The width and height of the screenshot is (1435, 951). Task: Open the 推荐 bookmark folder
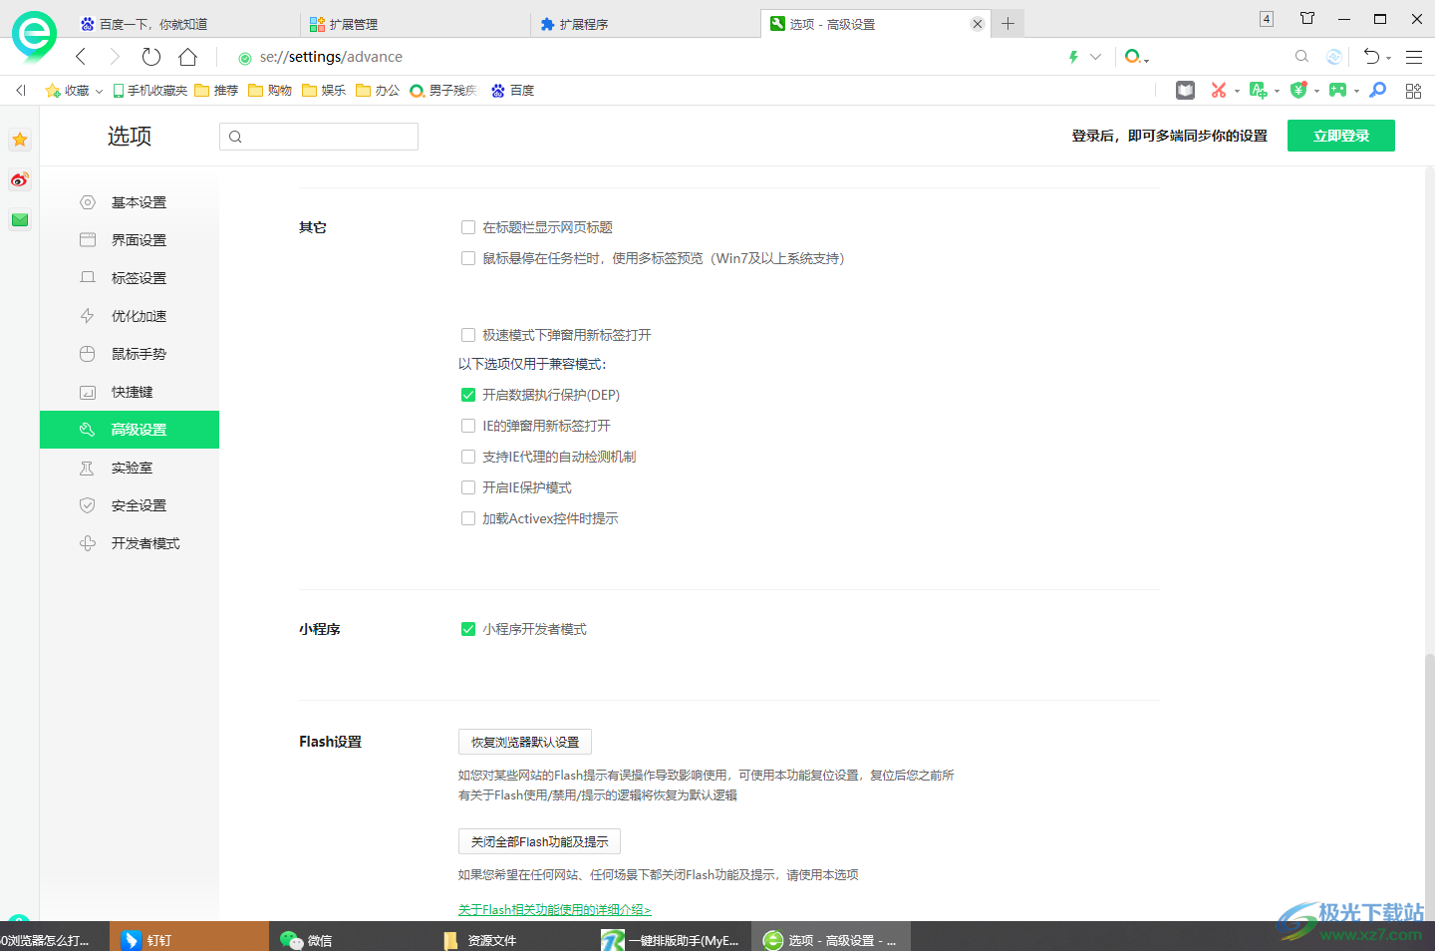point(216,90)
